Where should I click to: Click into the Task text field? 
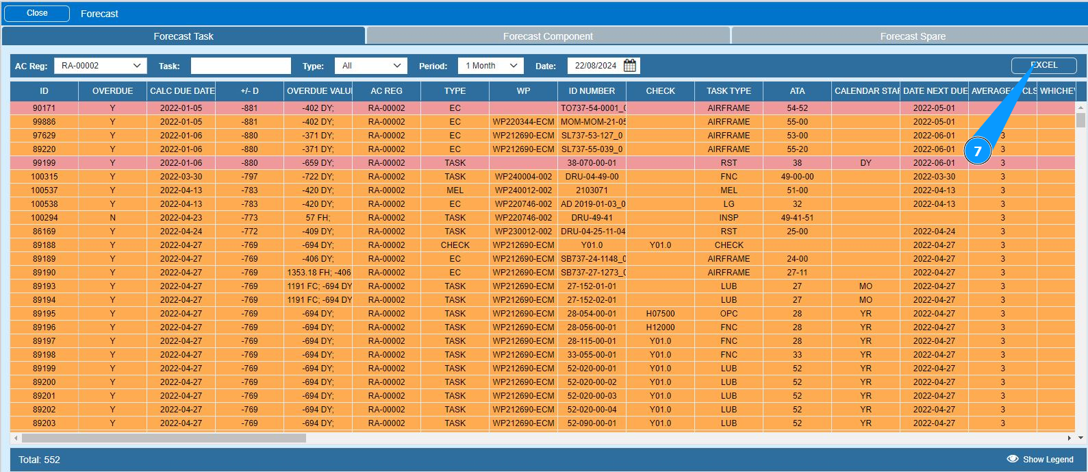click(240, 66)
